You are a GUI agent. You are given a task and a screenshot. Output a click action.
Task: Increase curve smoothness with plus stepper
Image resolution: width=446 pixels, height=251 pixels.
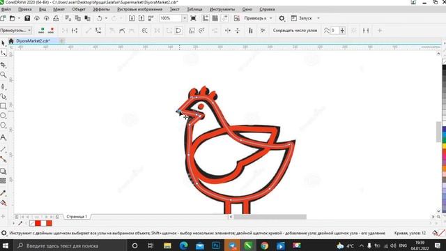tap(342, 31)
